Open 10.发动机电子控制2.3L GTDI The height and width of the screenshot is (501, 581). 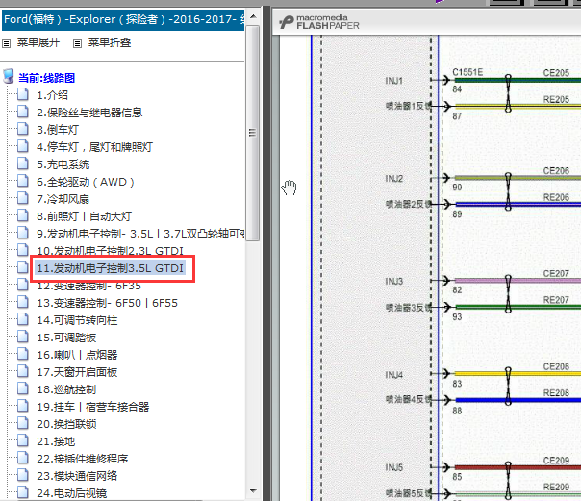(x=110, y=250)
